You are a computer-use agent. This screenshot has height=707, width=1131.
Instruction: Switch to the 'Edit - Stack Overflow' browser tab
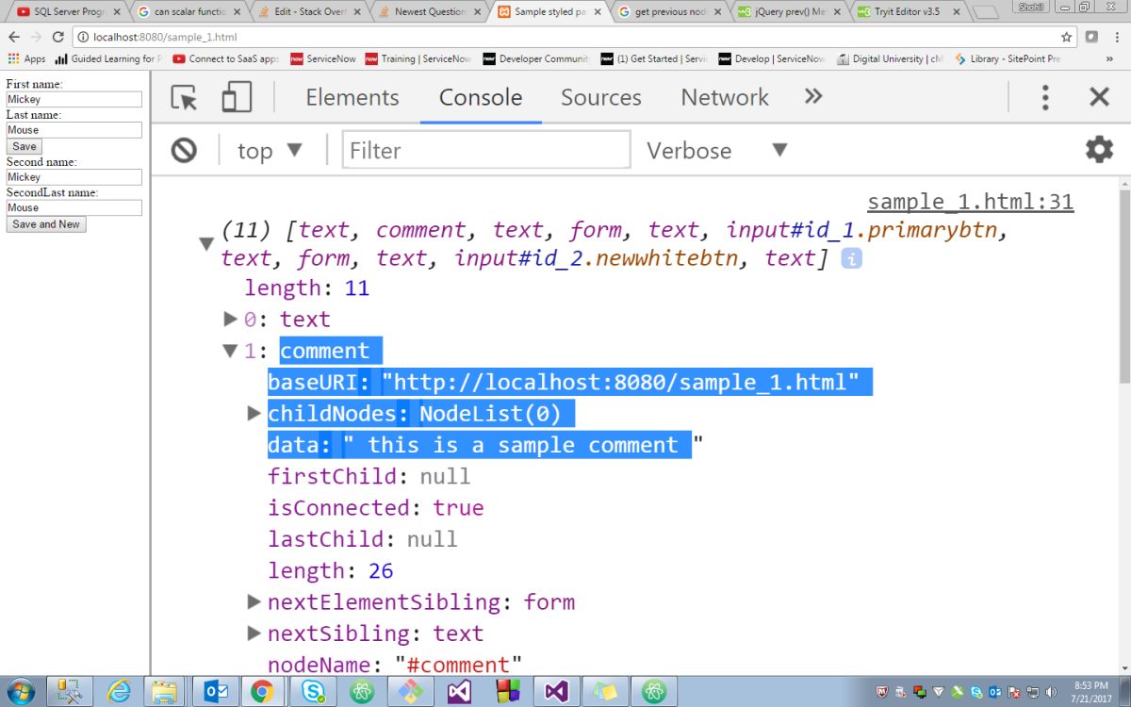[308, 11]
